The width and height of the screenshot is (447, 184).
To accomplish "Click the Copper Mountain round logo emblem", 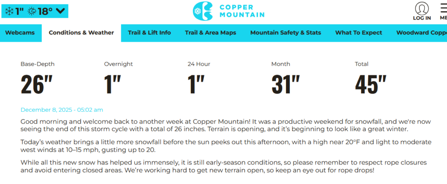I will point(203,11).
